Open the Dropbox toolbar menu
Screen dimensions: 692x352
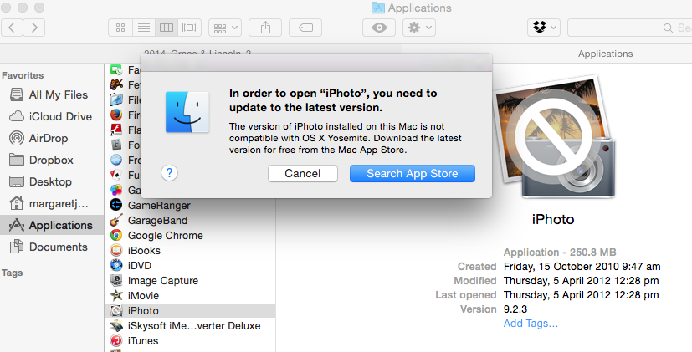pos(544,28)
